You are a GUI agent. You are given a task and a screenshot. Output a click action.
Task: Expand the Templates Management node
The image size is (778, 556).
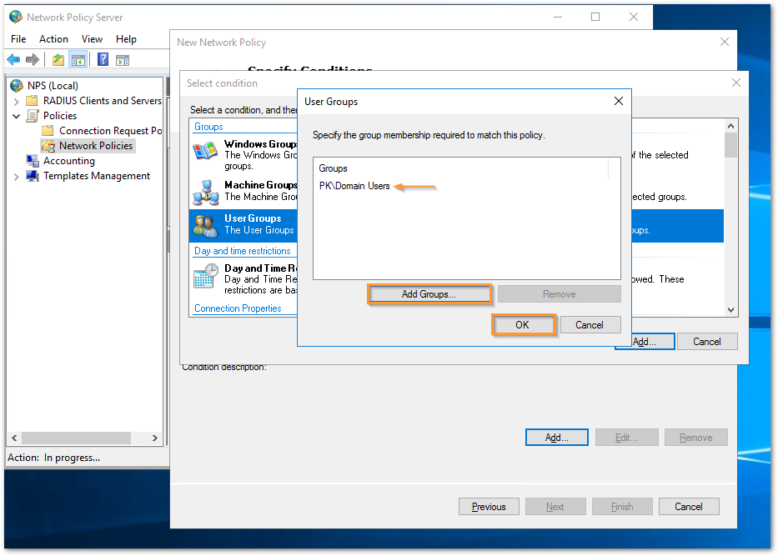16,177
